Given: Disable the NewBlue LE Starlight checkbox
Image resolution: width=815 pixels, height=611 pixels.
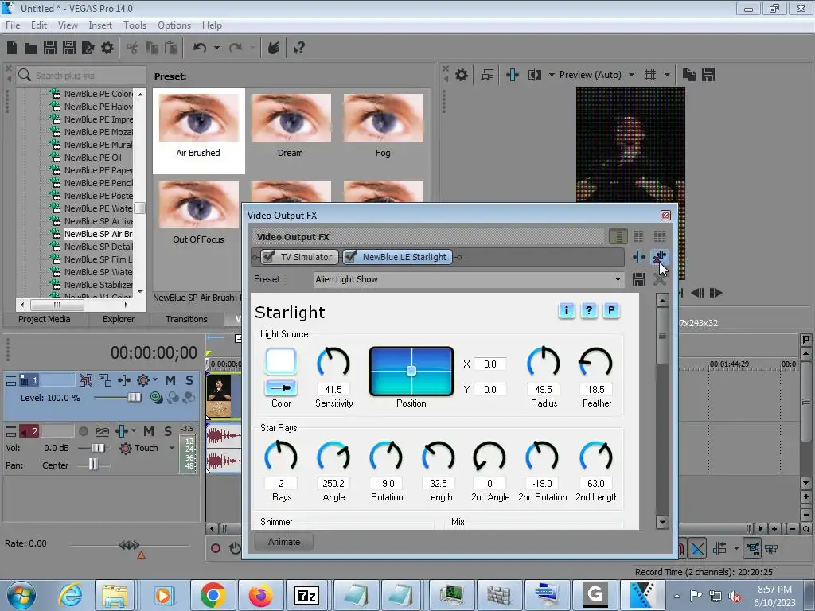Looking at the screenshot, I should click(351, 257).
